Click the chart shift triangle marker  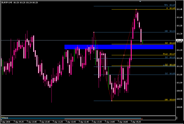pyautogui.click(x=140, y=1)
